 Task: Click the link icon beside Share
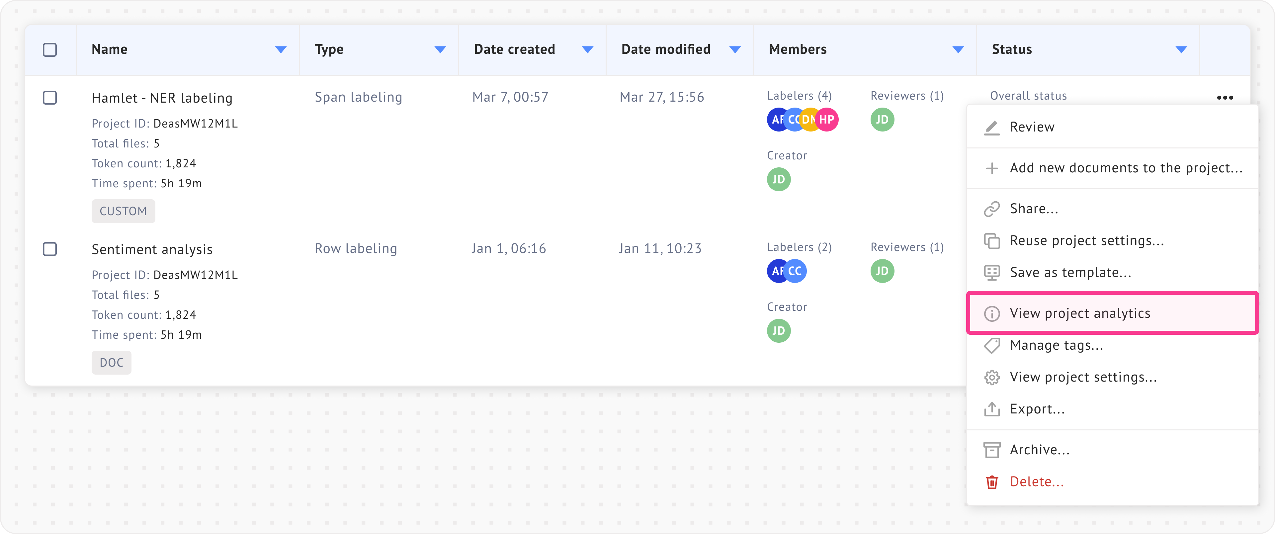[991, 209]
